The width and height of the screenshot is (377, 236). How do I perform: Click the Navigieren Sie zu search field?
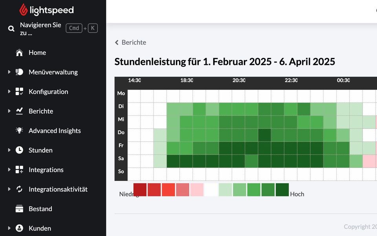40,29
